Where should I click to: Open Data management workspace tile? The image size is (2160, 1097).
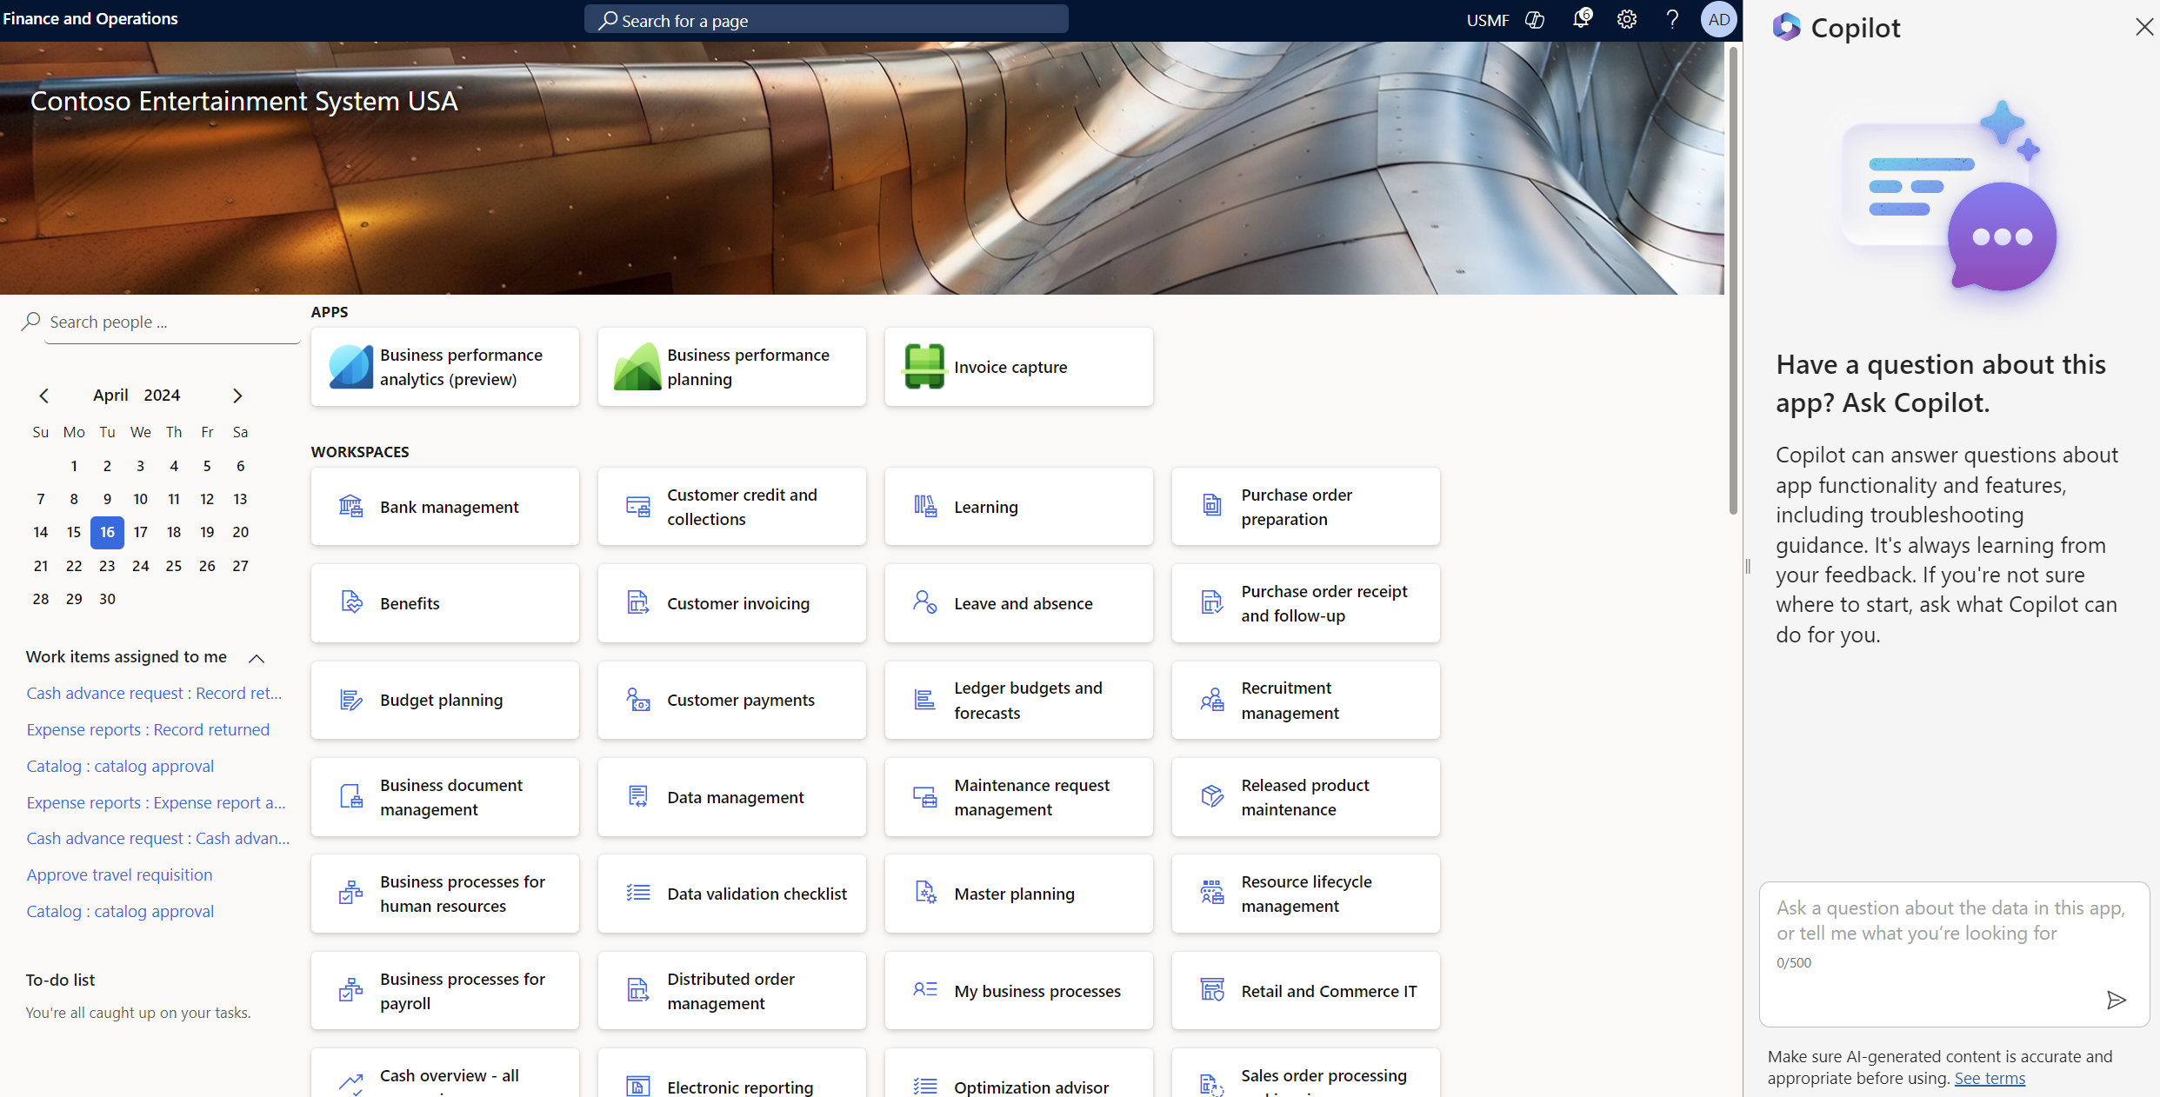point(732,797)
